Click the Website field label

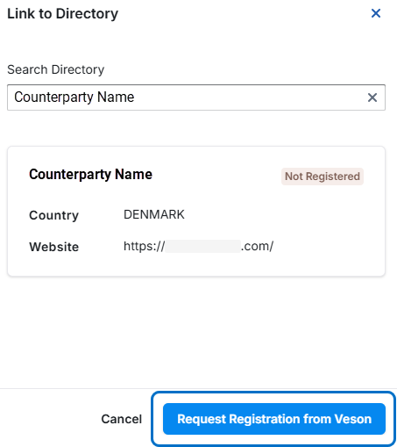point(53,247)
